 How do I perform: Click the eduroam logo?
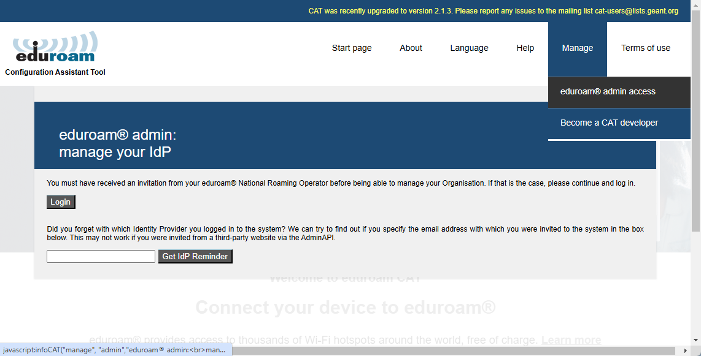click(55, 47)
